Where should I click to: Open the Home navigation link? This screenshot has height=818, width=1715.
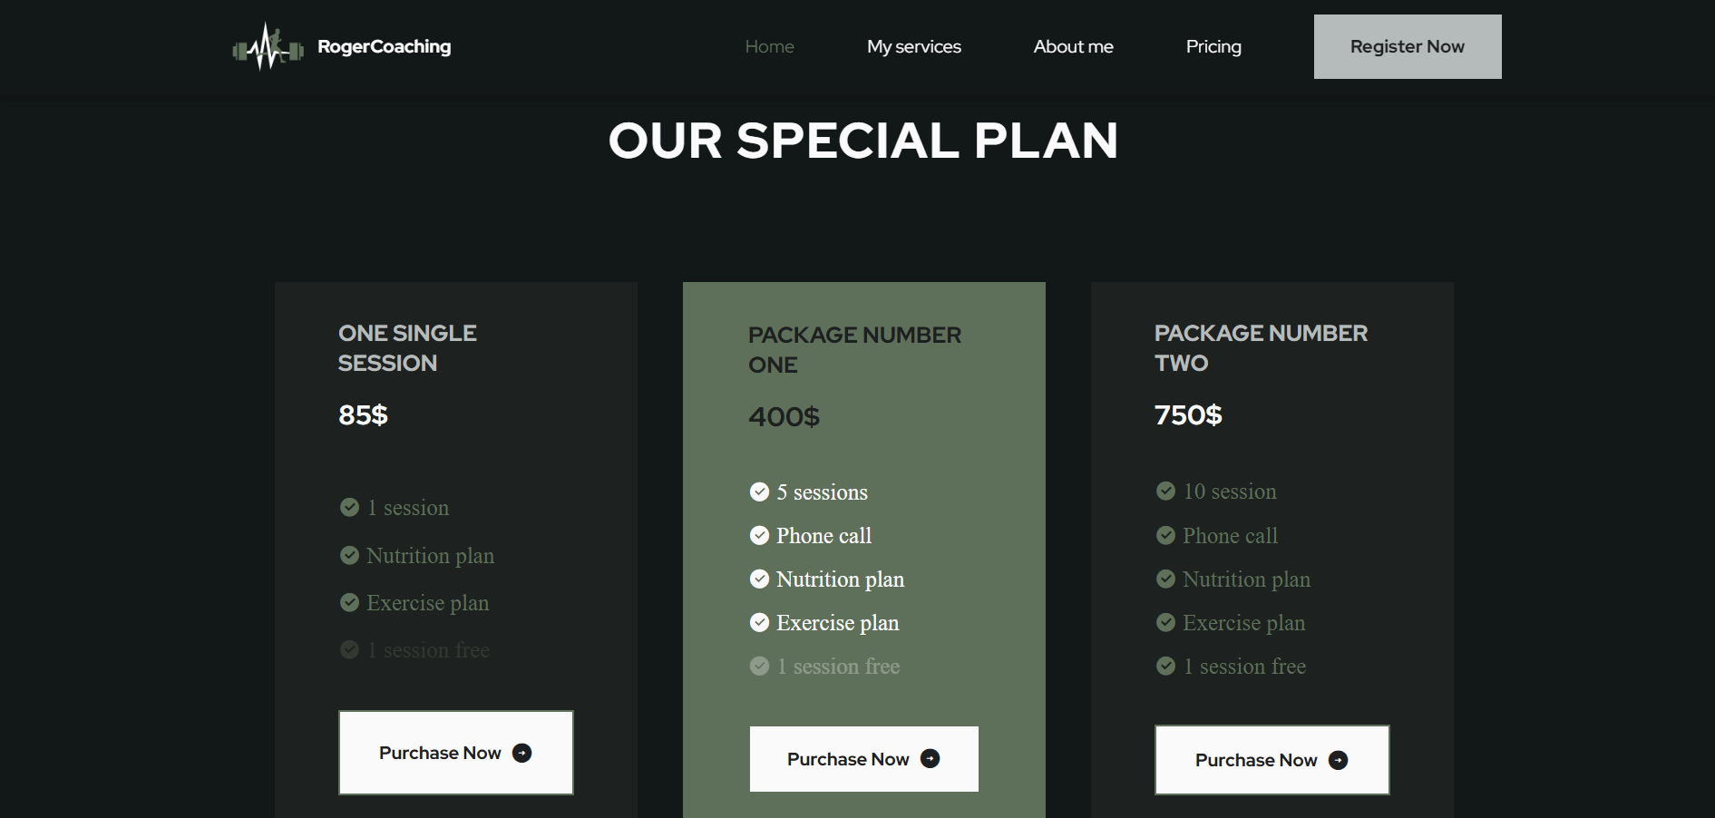[769, 46]
